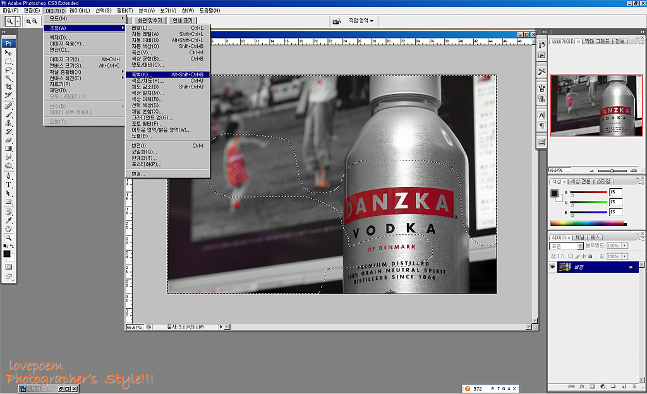Switch to the 막대 그래프 tab

(596, 41)
